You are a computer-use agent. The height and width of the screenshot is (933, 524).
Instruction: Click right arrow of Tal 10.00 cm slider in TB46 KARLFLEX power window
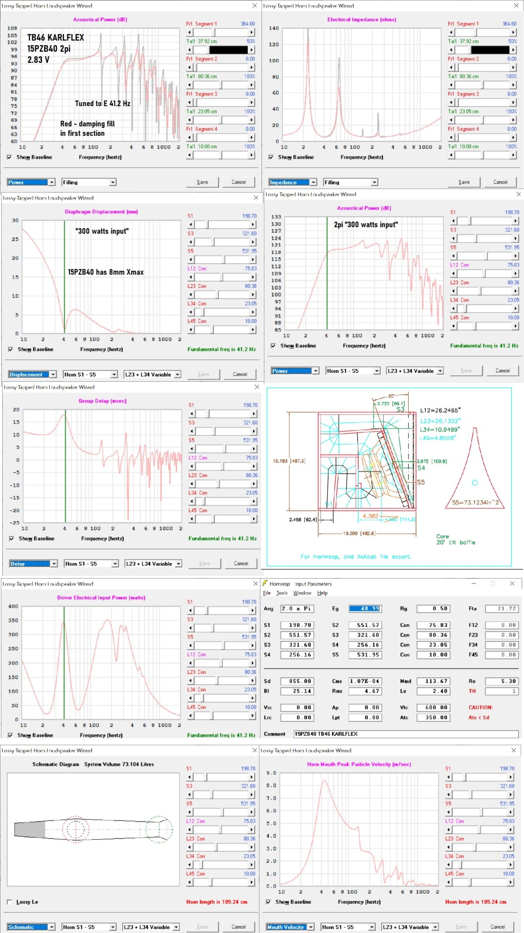pos(252,155)
